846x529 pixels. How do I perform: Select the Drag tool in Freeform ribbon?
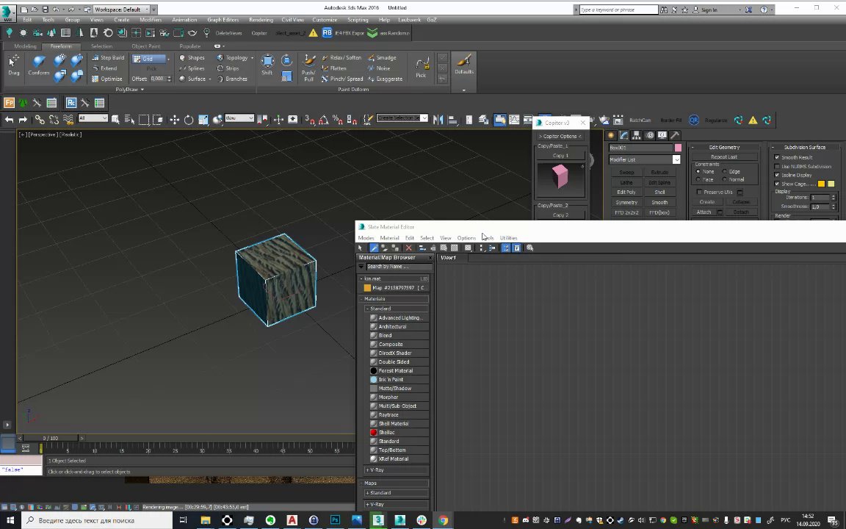click(x=13, y=65)
